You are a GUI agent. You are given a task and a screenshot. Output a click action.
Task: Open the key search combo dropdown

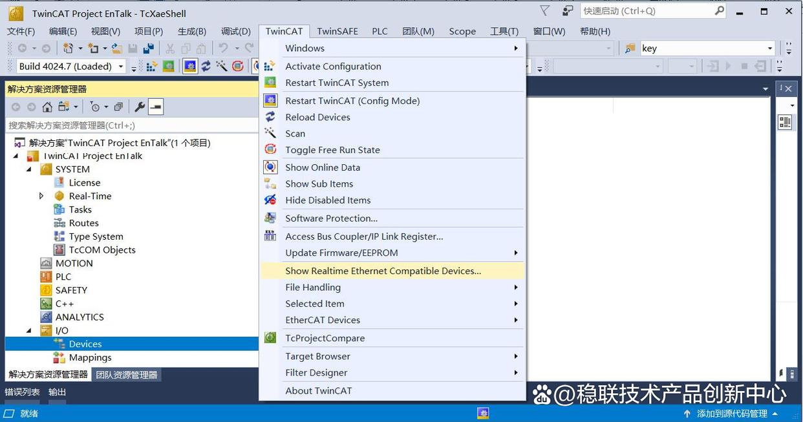(x=769, y=48)
